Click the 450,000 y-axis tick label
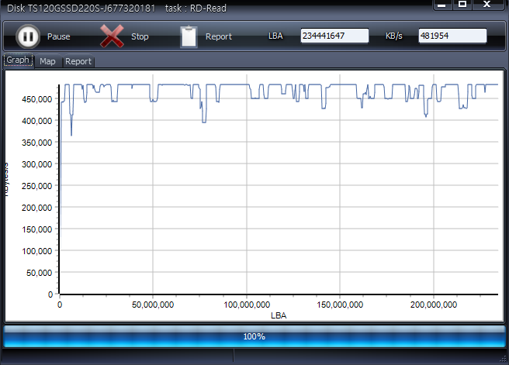The width and height of the screenshot is (509, 365). click(x=36, y=99)
